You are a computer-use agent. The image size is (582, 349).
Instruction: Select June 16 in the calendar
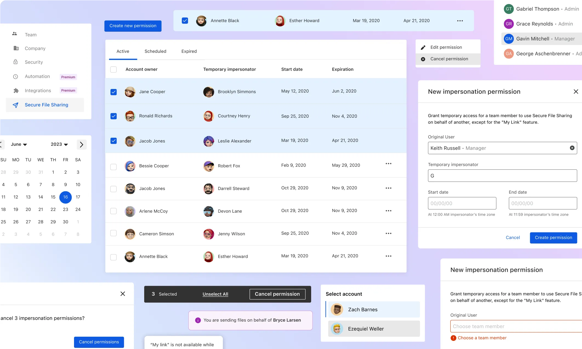pyautogui.click(x=66, y=197)
